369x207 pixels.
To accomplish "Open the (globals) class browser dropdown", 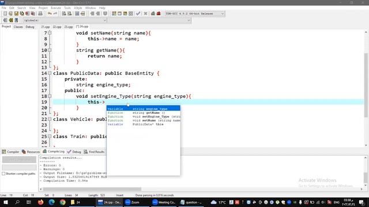I will (65, 21).
